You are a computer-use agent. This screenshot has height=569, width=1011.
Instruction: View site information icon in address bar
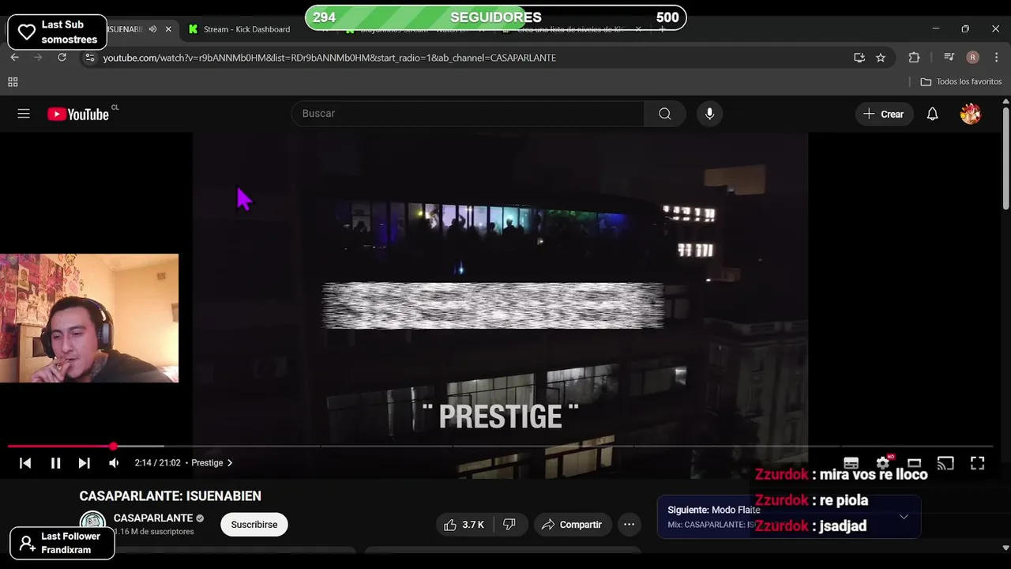click(x=90, y=58)
